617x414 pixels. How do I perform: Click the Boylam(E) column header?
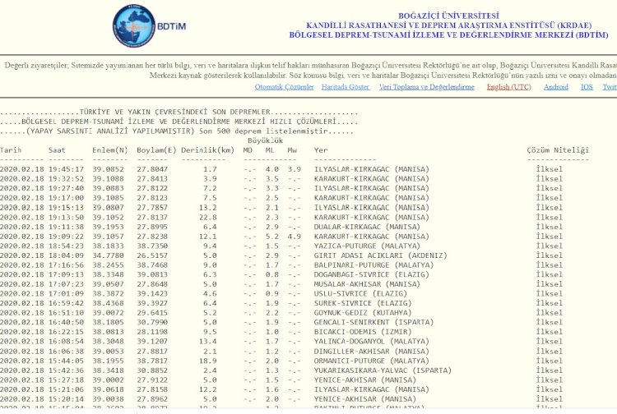[x=156, y=150]
